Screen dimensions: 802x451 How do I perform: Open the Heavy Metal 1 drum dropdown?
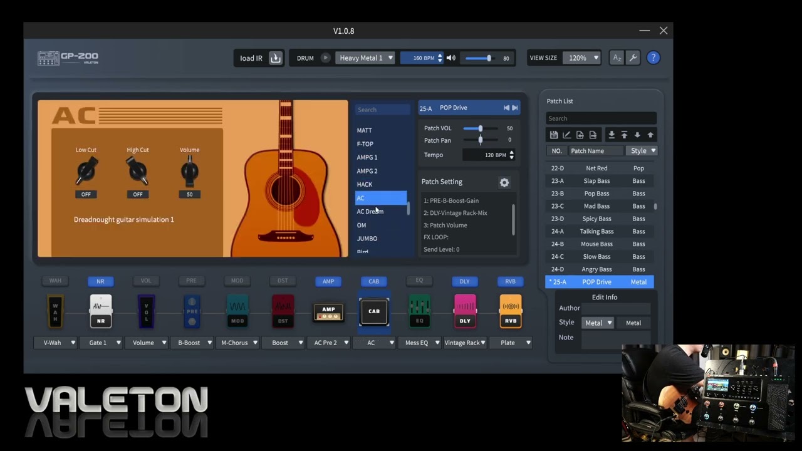(x=365, y=58)
